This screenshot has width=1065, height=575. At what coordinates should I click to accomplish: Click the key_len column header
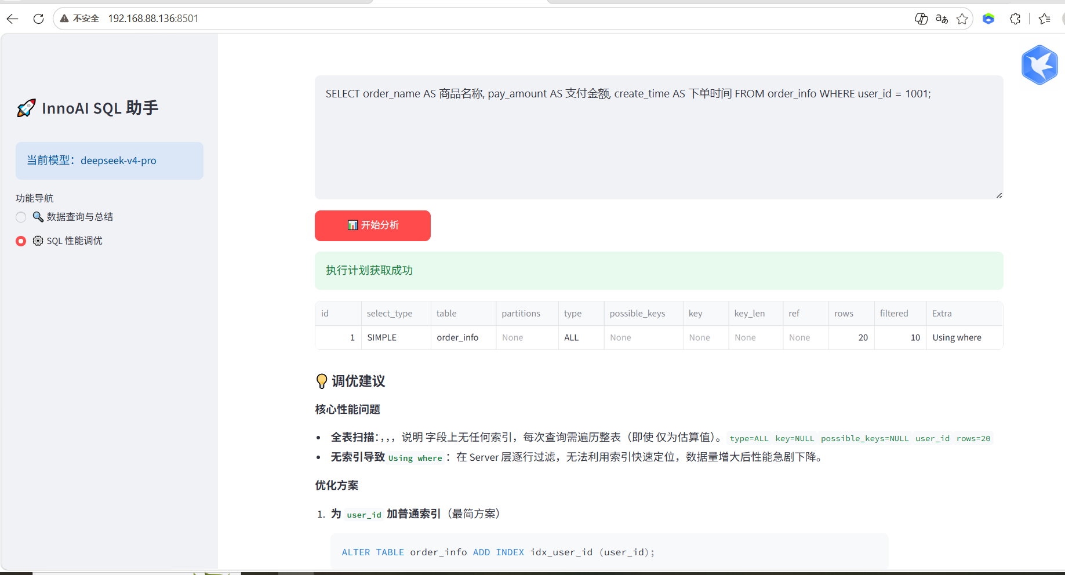tap(755, 314)
